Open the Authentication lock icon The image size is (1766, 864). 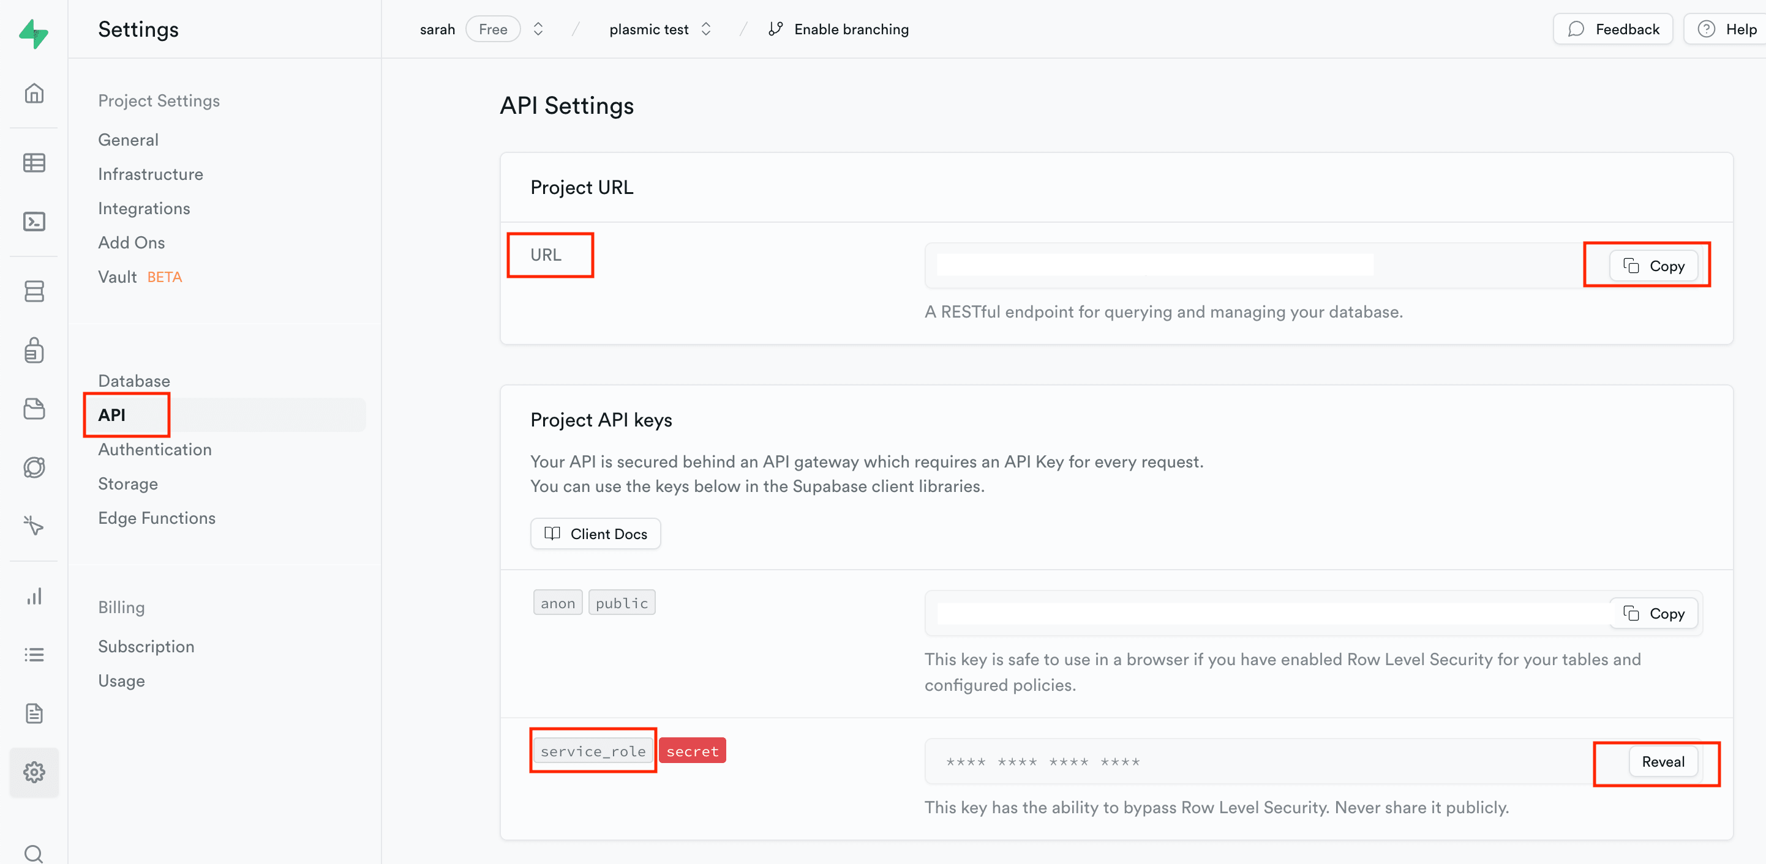pyautogui.click(x=34, y=350)
